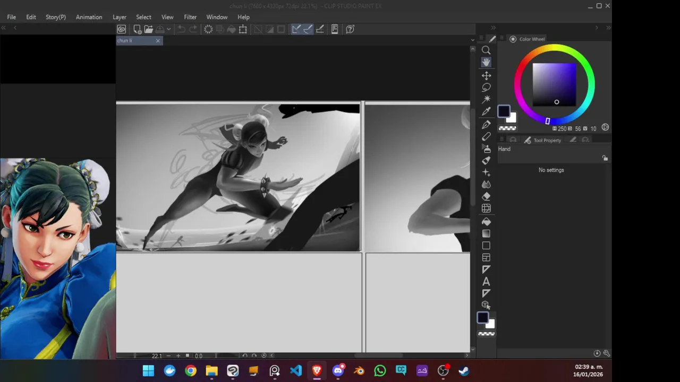Select the Marker brush tool

pos(486,161)
